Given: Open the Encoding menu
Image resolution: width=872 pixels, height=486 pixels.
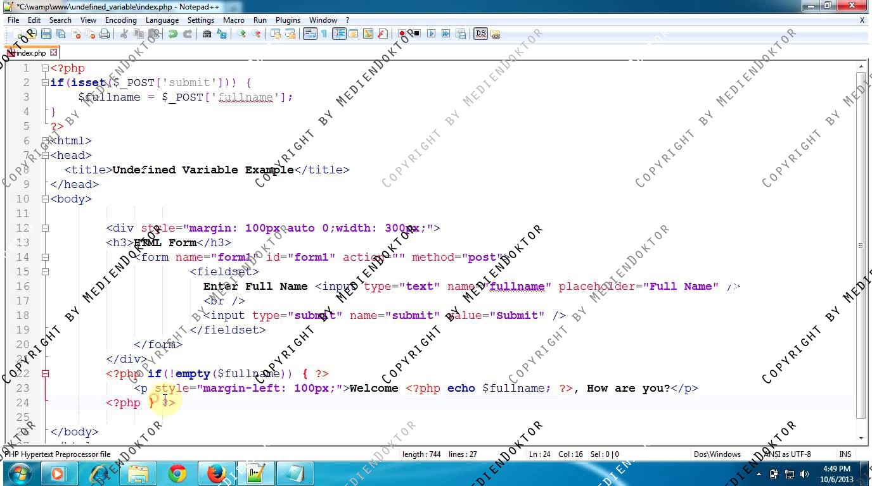Looking at the screenshot, I should (120, 20).
